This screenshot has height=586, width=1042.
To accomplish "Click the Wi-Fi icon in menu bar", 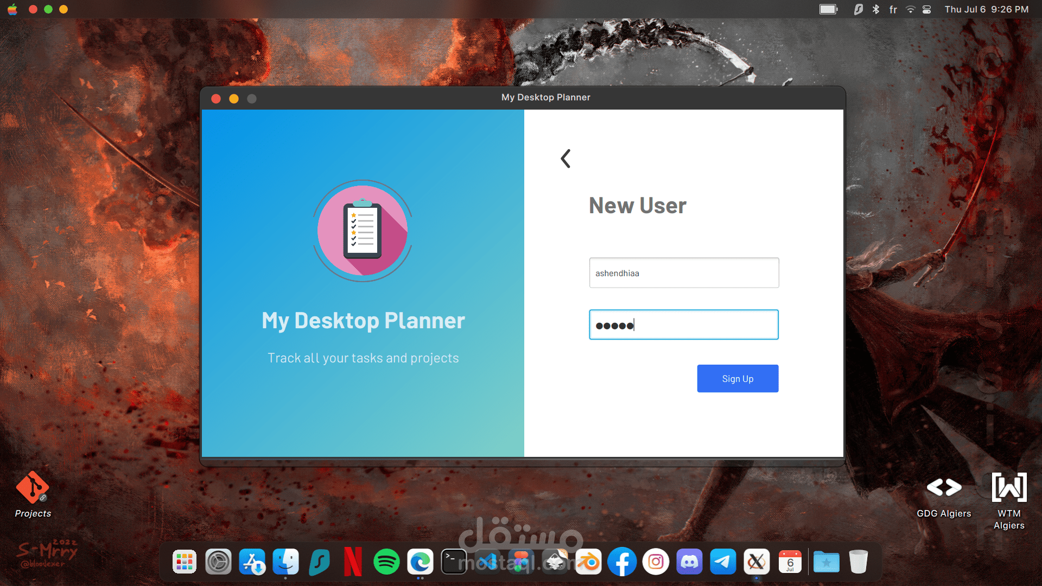I will 911,9.
